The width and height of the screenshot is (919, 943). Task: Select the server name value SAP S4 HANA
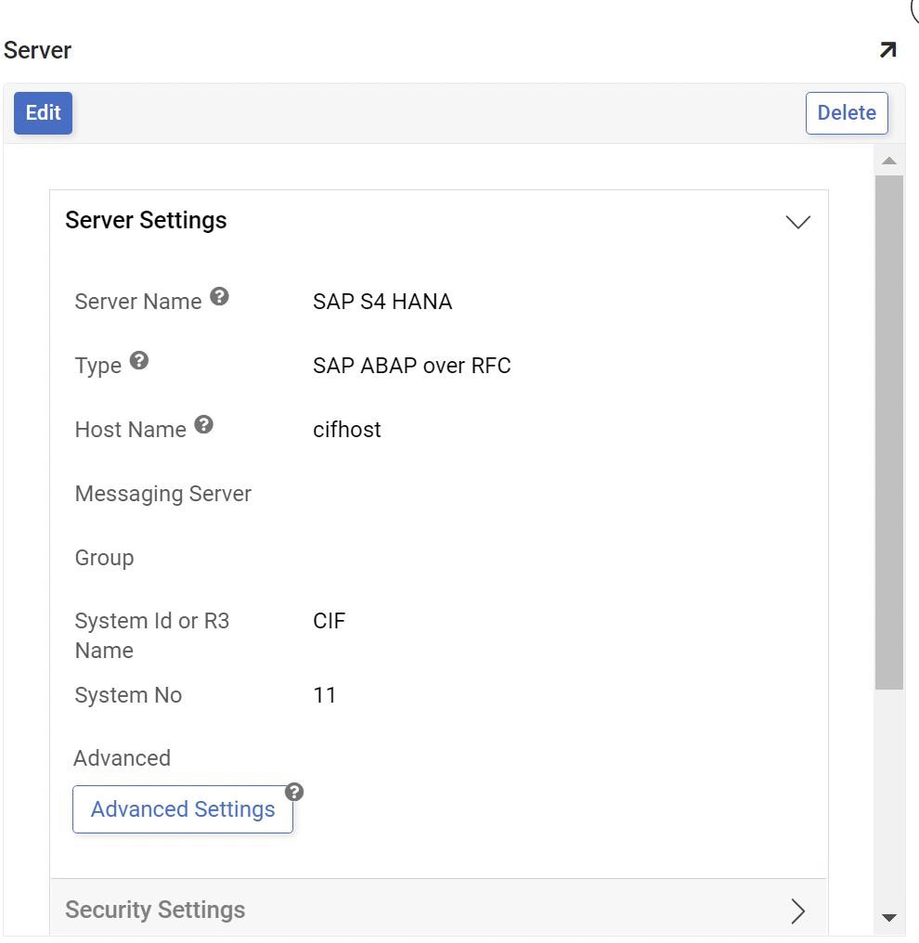coord(382,302)
